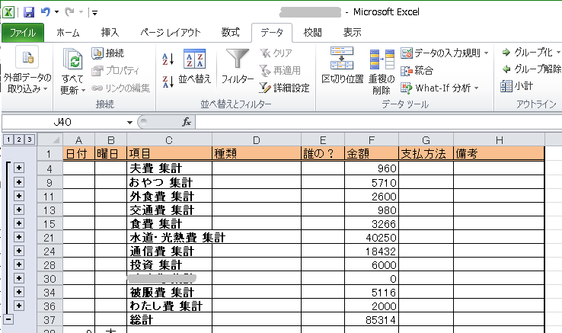Screen dimensions: 562x333
Task: Click 区切り位置 text to columns
Action: [342, 66]
